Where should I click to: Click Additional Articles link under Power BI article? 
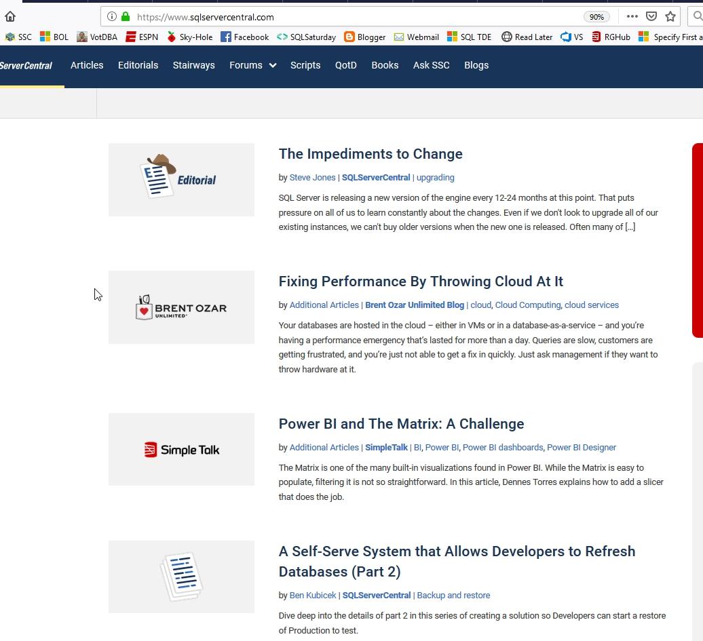point(324,448)
